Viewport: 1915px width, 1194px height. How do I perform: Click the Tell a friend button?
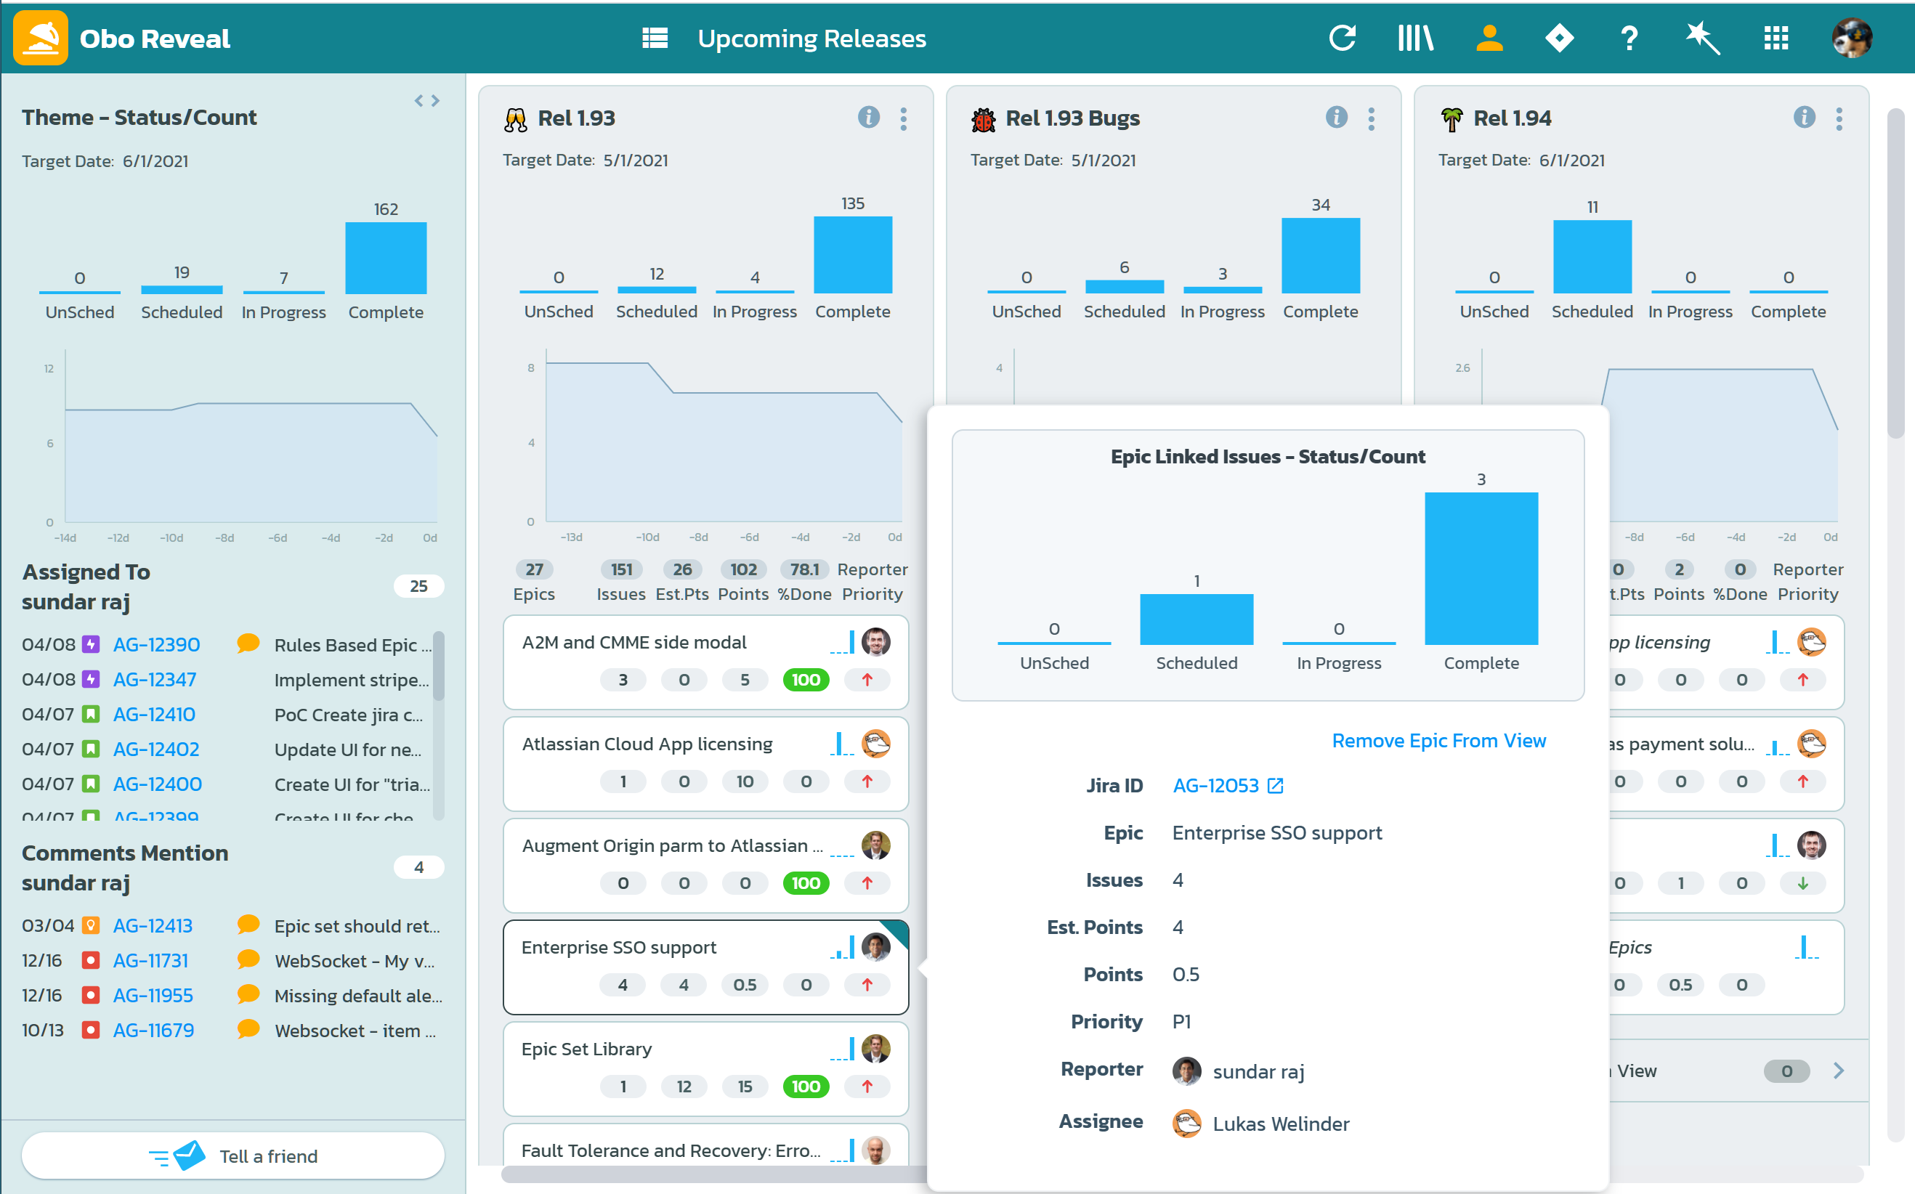pyautogui.click(x=234, y=1156)
